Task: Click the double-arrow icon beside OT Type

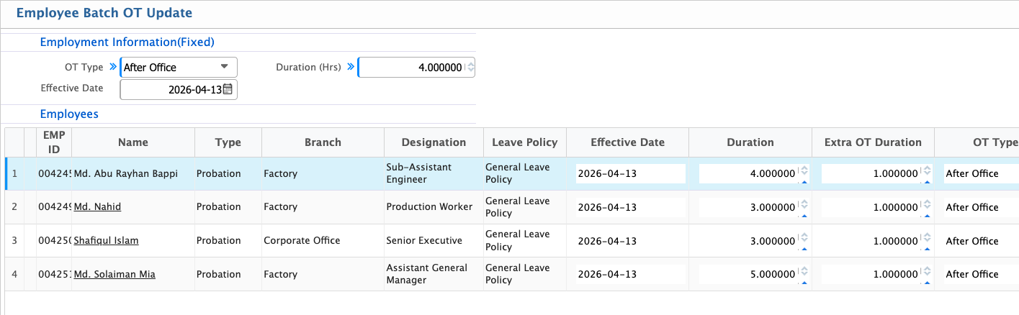Action: click(x=112, y=68)
